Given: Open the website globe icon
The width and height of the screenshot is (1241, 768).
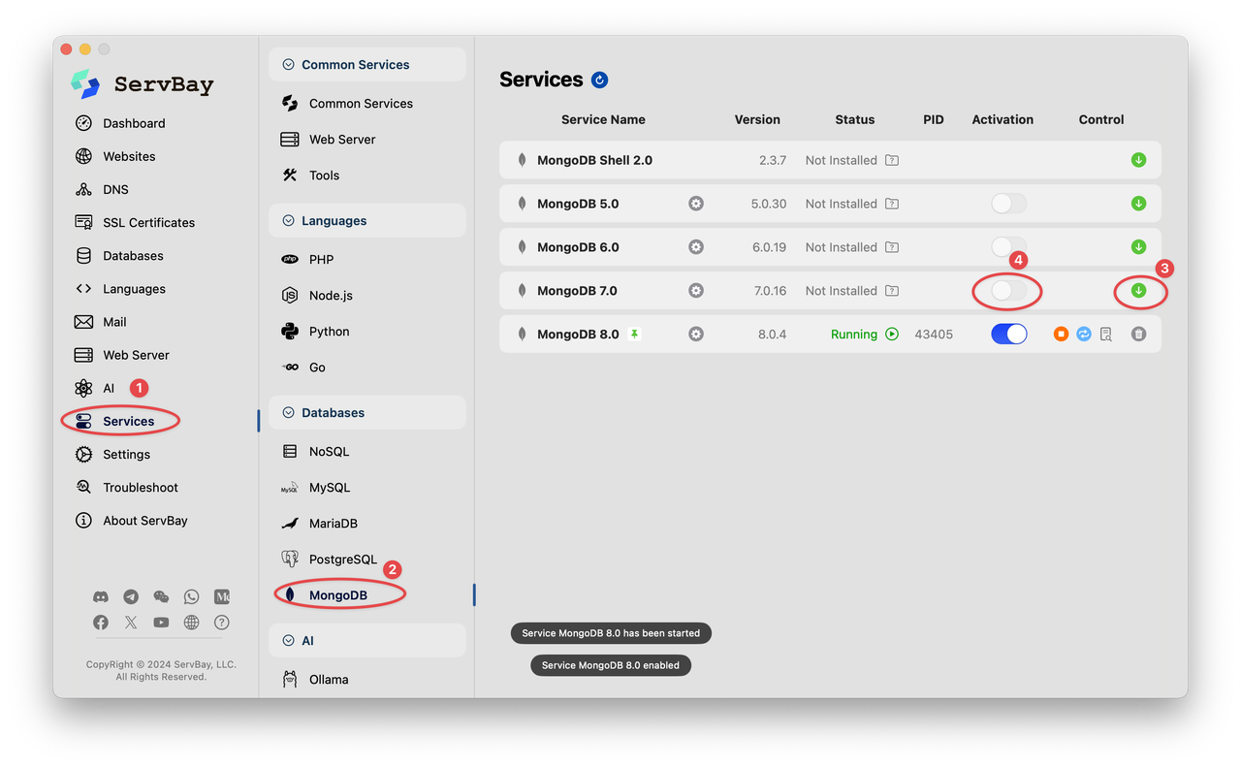Looking at the screenshot, I should click(x=191, y=623).
